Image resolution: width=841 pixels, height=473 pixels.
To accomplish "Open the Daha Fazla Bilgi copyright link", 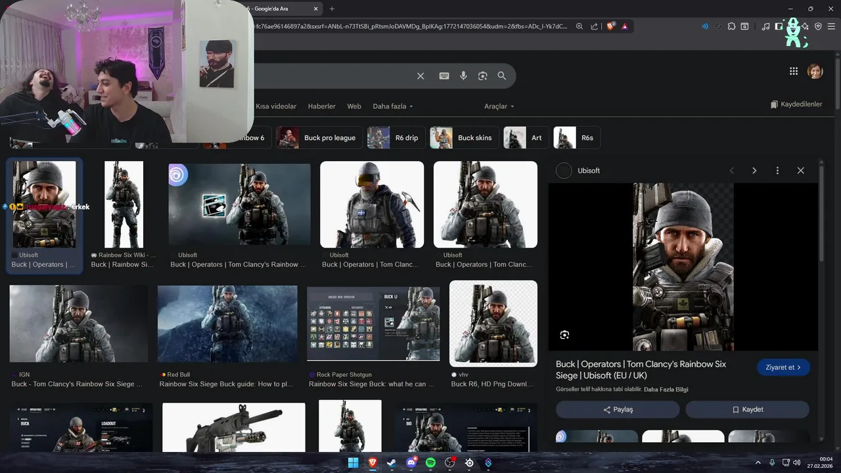I will [666, 390].
